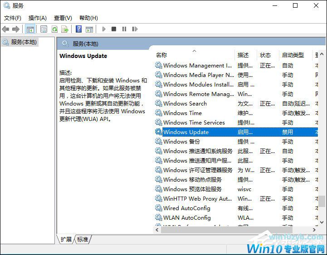Viewport: 327px width, 255px height.
Task: Sort by the 状态 column header
Action: pyautogui.click(x=268, y=55)
